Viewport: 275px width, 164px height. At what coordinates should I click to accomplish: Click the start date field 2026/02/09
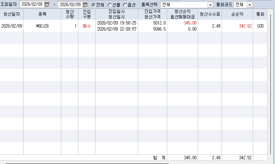32,4
